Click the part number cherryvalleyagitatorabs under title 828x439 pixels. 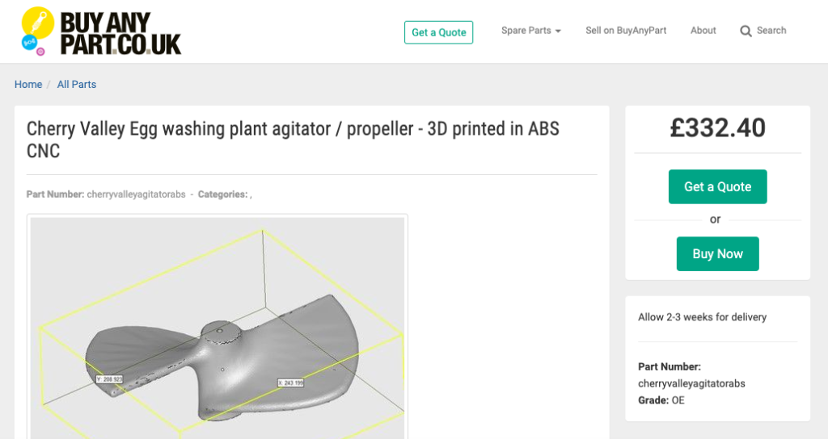[x=136, y=194]
